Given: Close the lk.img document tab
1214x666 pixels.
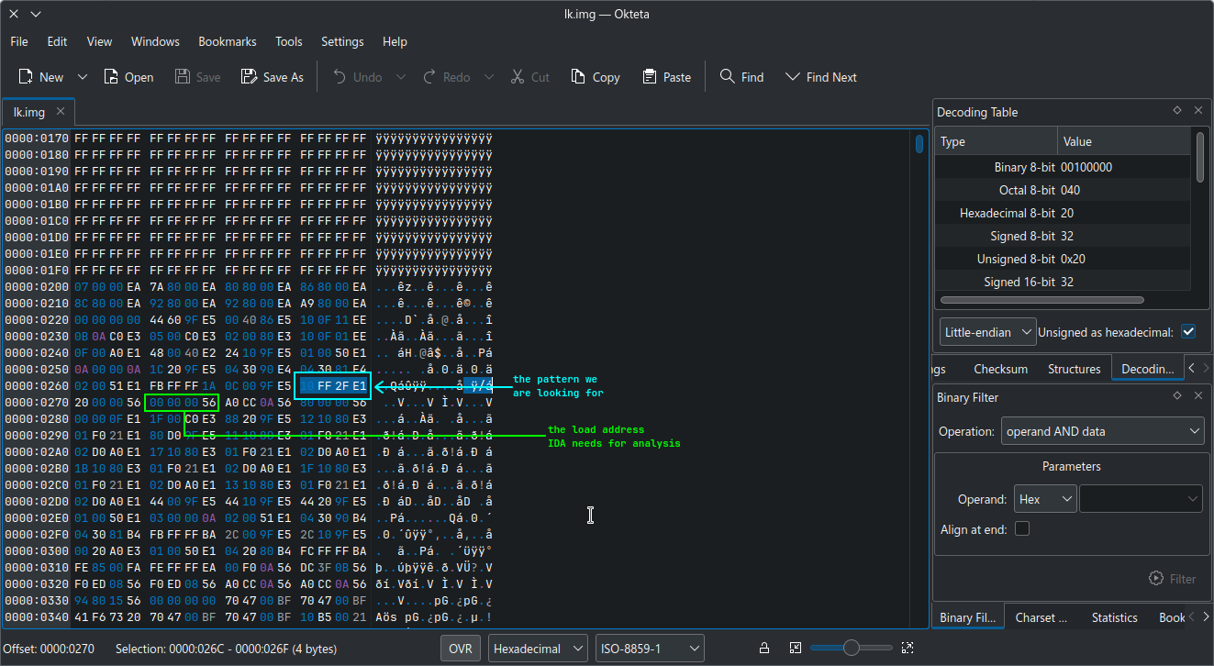Looking at the screenshot, I should (x=61, y=112).
